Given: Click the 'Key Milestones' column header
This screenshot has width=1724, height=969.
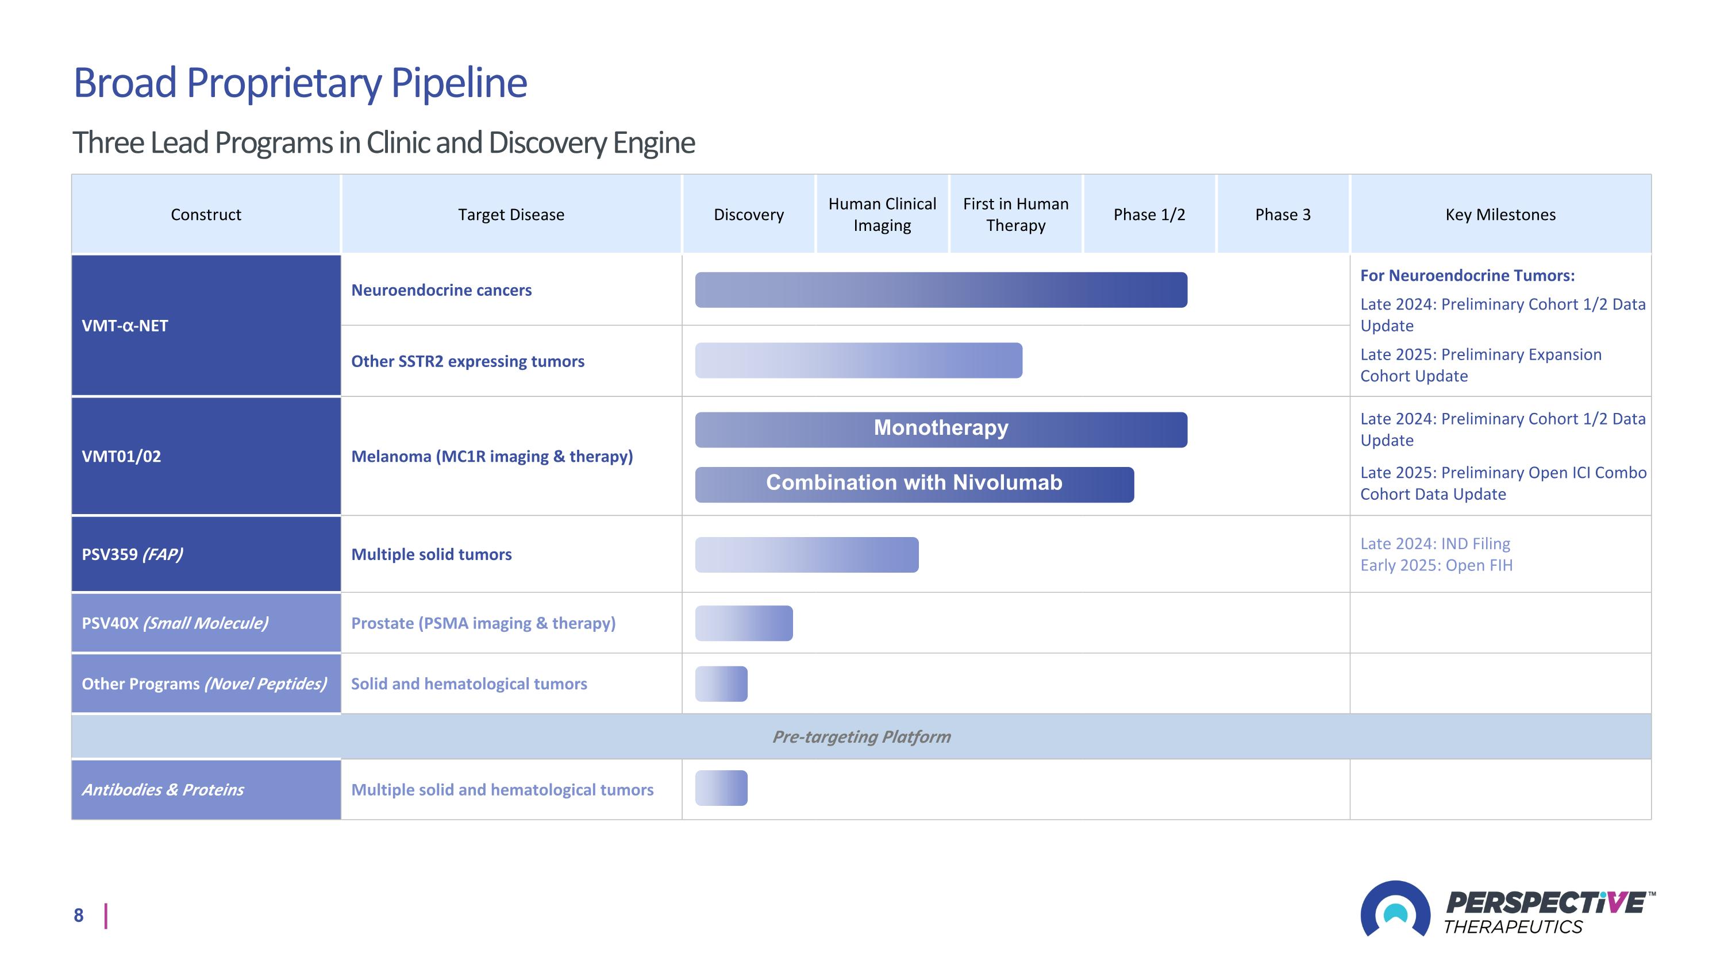Looking at the screenshot, I should [x=1500, y=214].
